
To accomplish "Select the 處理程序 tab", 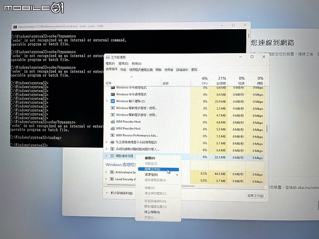I will (112, 69).
